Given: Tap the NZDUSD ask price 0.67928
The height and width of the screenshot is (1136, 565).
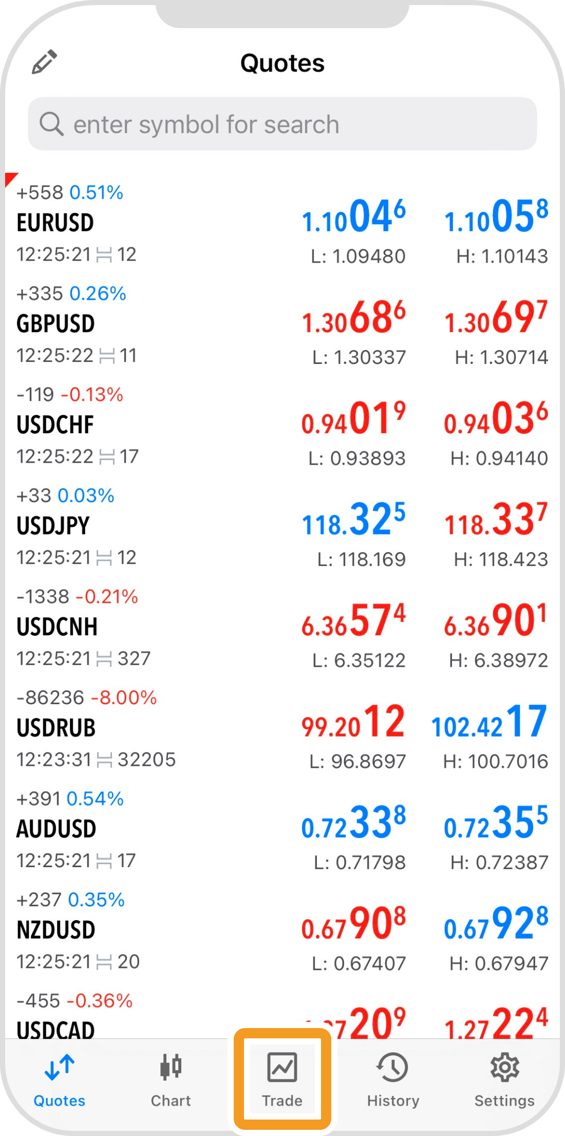Looking at the screenshot, I should [x=496, y=924].
